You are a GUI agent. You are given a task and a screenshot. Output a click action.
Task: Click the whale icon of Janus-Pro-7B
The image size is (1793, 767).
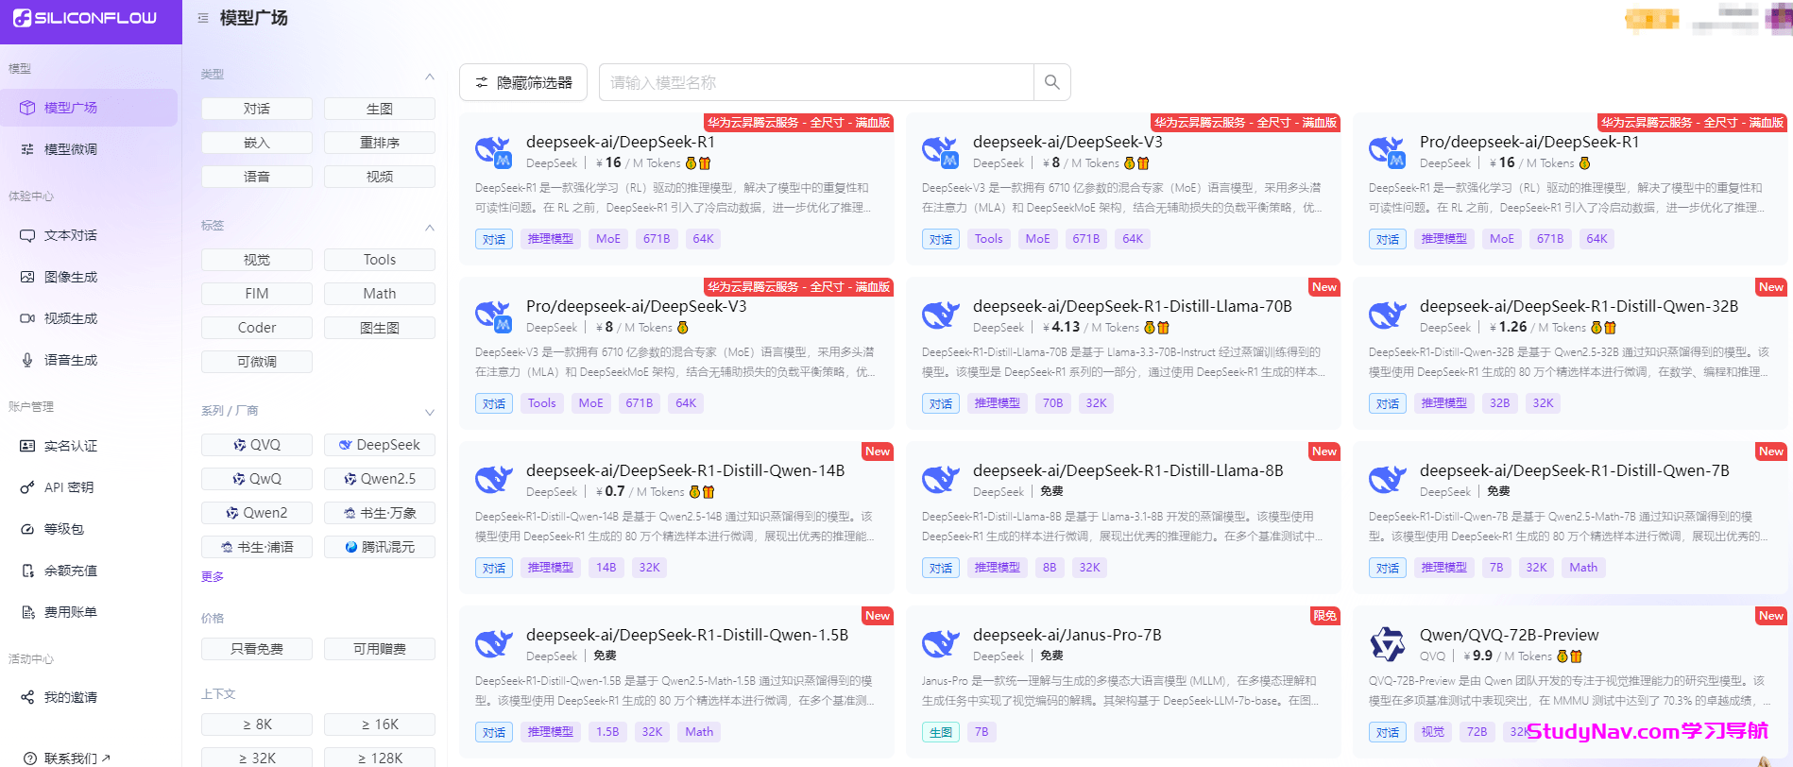[940, 644]
